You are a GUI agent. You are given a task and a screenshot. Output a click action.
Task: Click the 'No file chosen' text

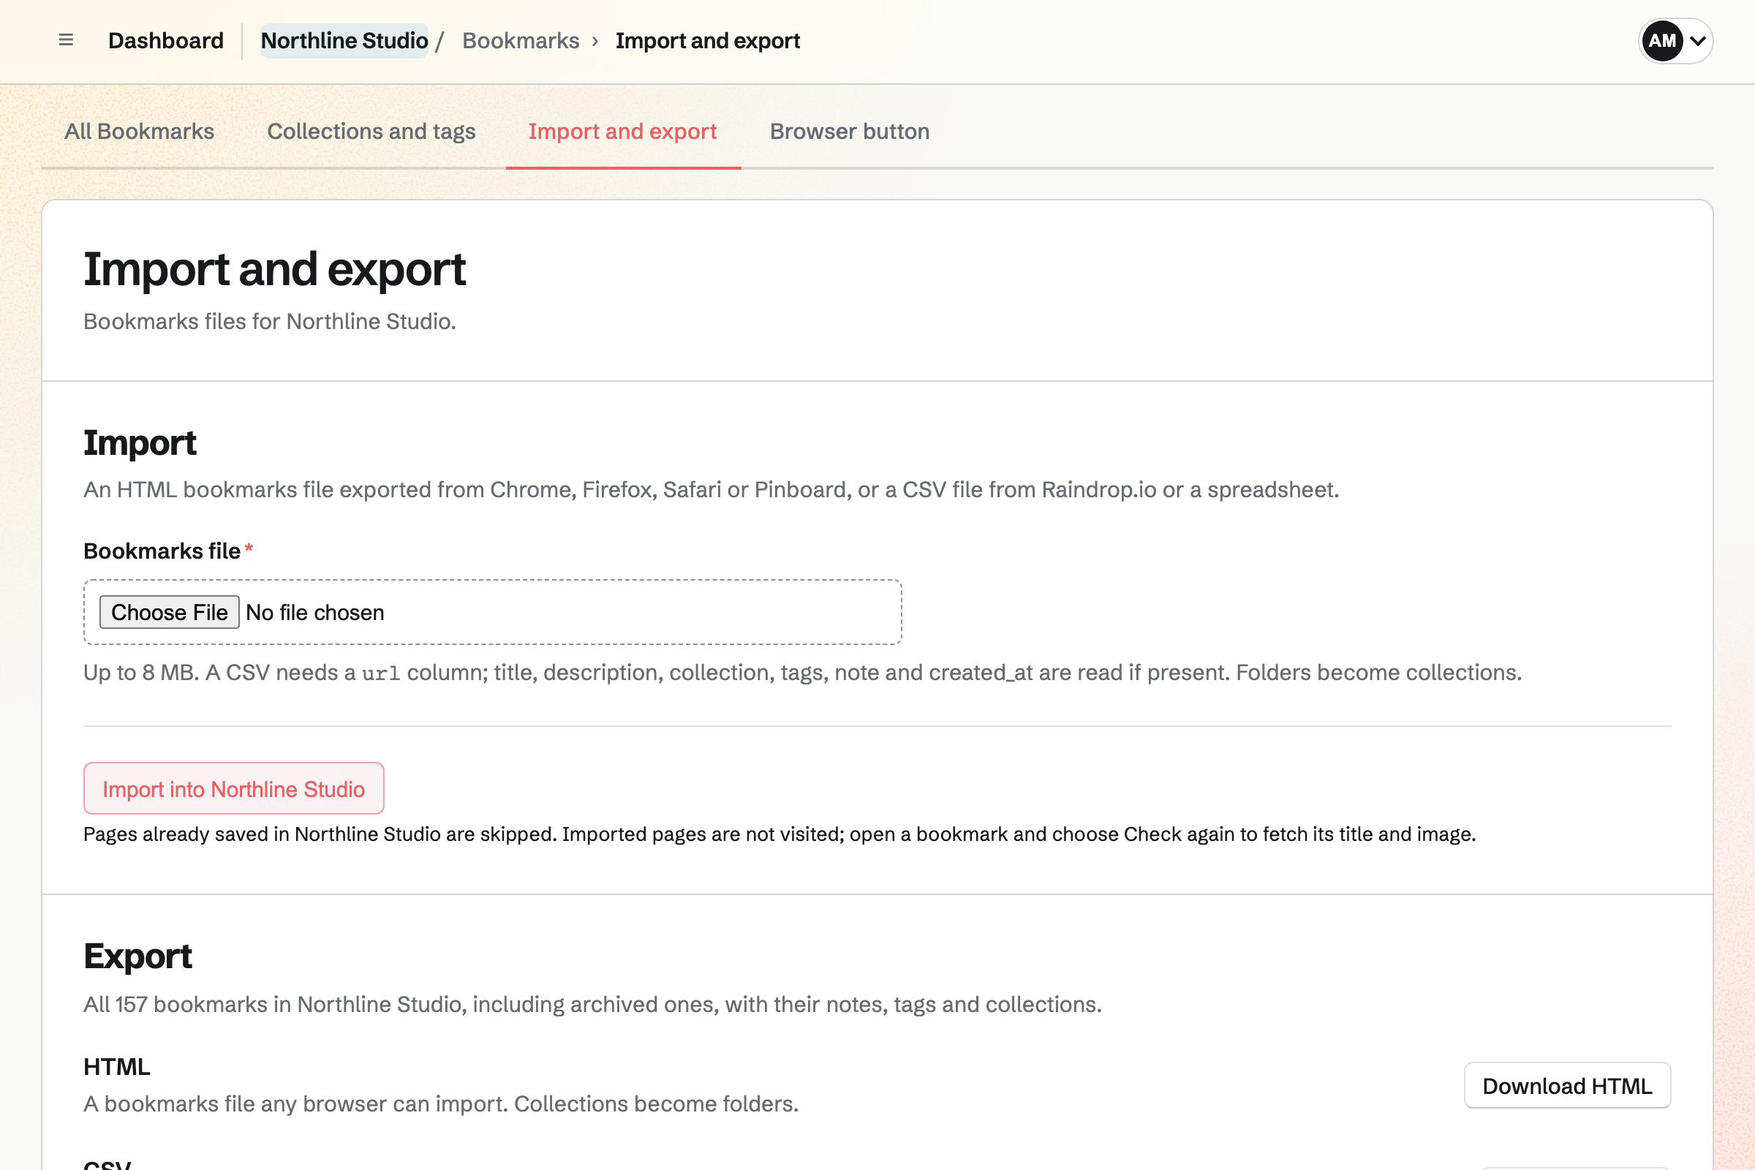coord(315,613)
